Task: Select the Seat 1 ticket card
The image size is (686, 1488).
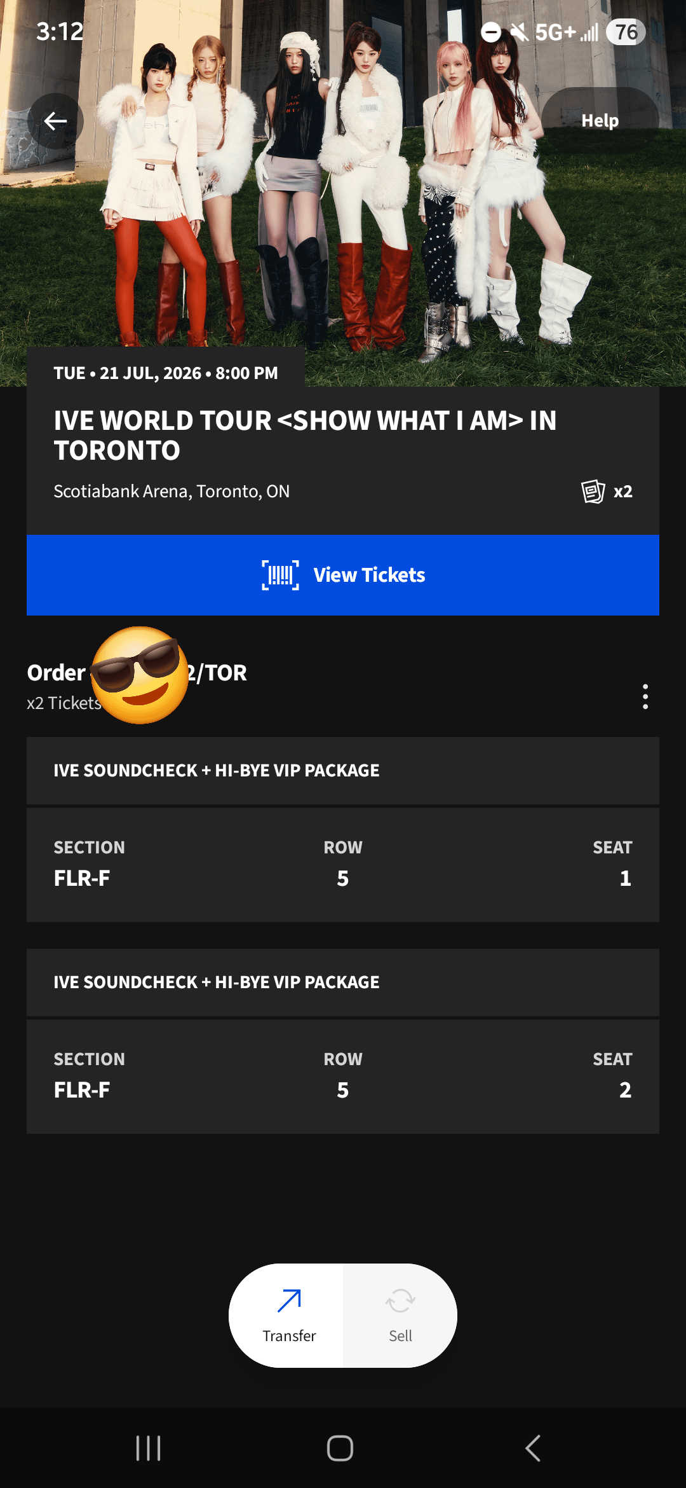Action: pyautogui.click(x=343, y=865)
